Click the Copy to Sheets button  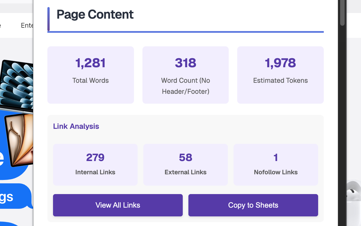pos(253,205)
